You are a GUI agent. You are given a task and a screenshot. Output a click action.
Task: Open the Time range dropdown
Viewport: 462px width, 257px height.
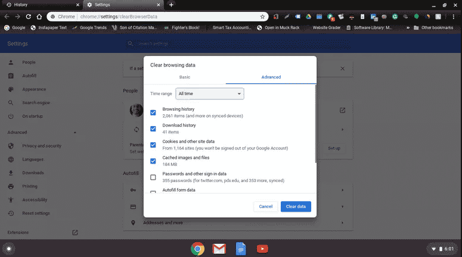[210, 93]
